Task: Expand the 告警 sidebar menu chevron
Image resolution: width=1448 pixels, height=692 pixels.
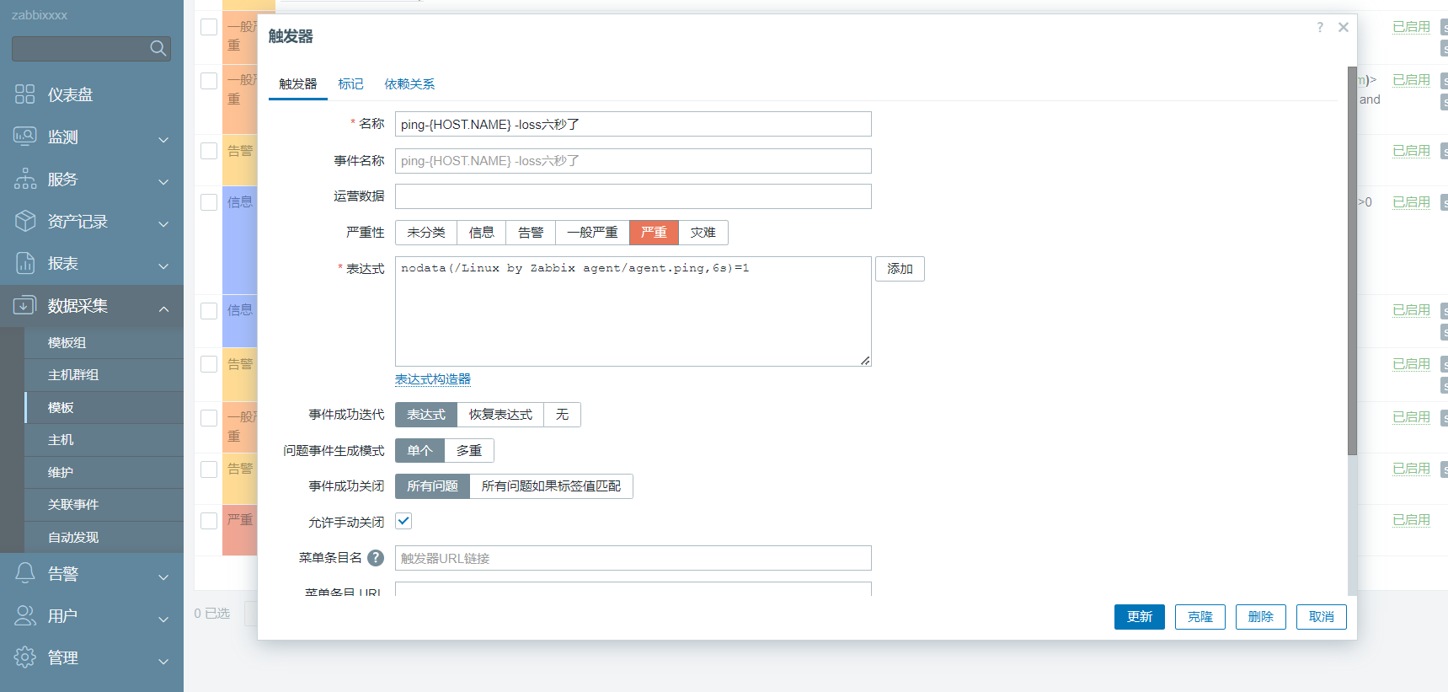Action: (x=163, y=577)
